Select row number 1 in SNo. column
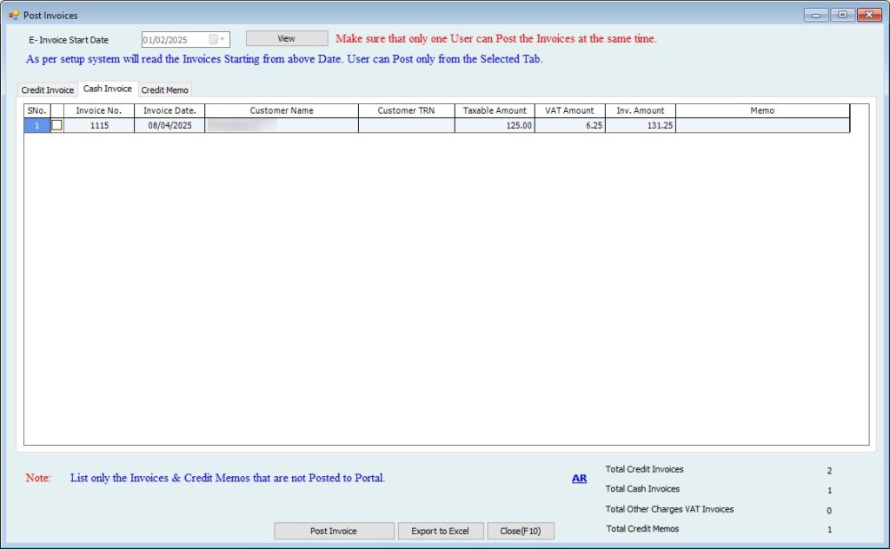Image resolution: width=890 pixels, height=549 pixels. click(x=37, y=125)
